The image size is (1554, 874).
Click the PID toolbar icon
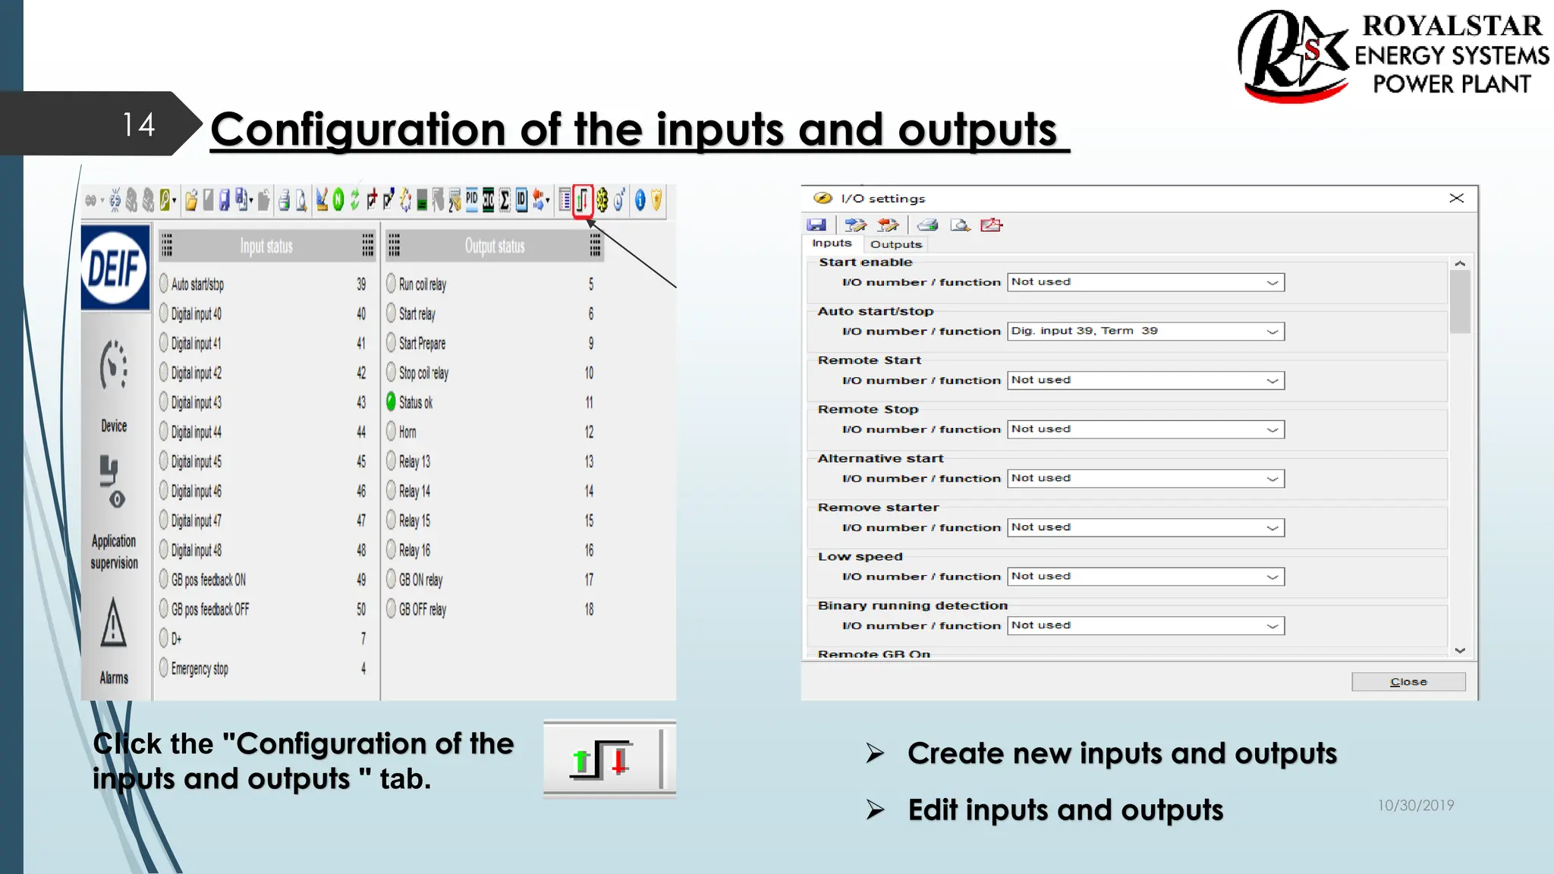pos(472,200)
